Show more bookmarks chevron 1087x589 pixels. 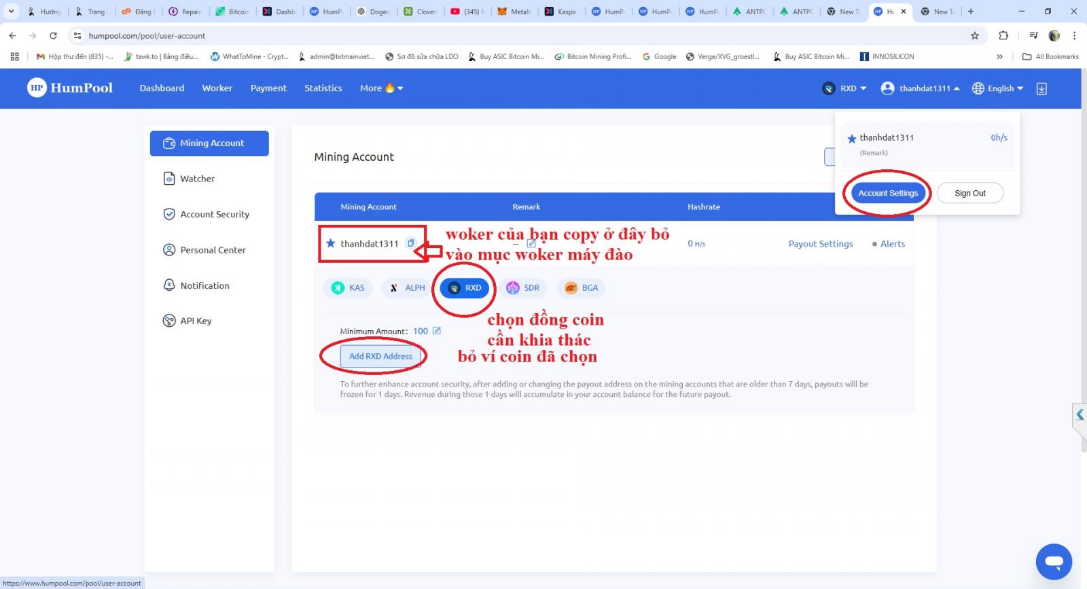999,56
